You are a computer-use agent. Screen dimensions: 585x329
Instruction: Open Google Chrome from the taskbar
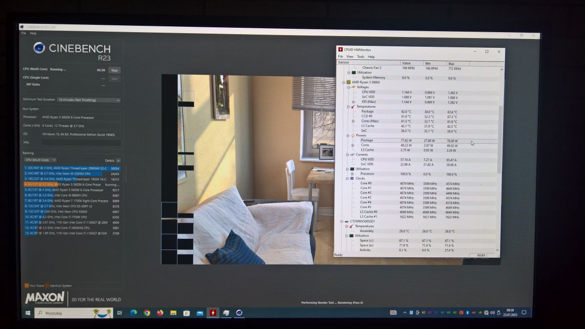click(x=147, y=313)
